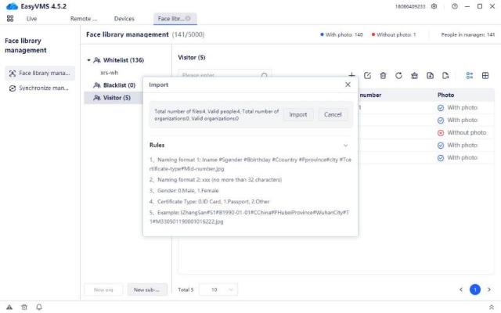Switch to the Devices tab
The width and height of the screenshot is (501, 313).
coord(124,18)
